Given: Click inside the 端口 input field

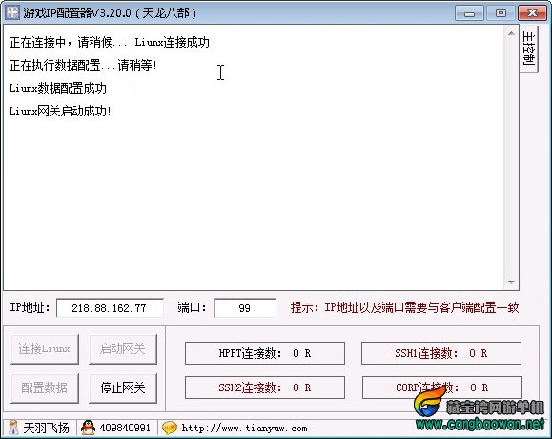Looking at the screenshot, I should click(x=245, y=308).
